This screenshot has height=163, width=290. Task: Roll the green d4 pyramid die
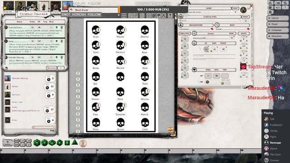[x=75, y=142]
